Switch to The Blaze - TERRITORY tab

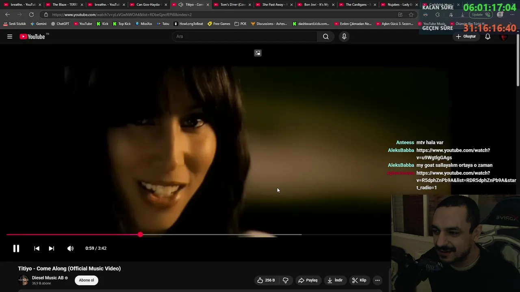point(64,4)
